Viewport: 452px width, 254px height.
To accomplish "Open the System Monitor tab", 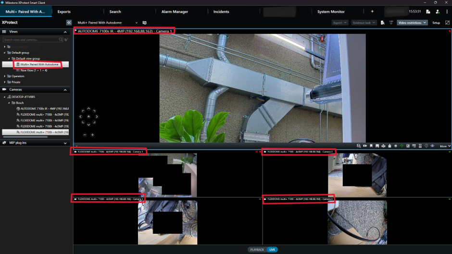I will tap(331, 12).
